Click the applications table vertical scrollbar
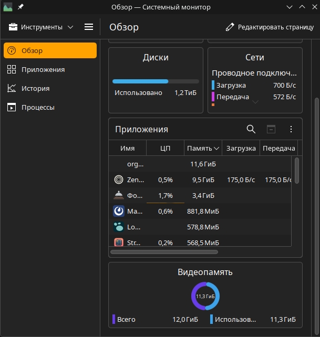The height and width of the screenshot is (337, 320). pos(297,171)
